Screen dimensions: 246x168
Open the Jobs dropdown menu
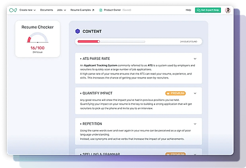tap(61, 10)
